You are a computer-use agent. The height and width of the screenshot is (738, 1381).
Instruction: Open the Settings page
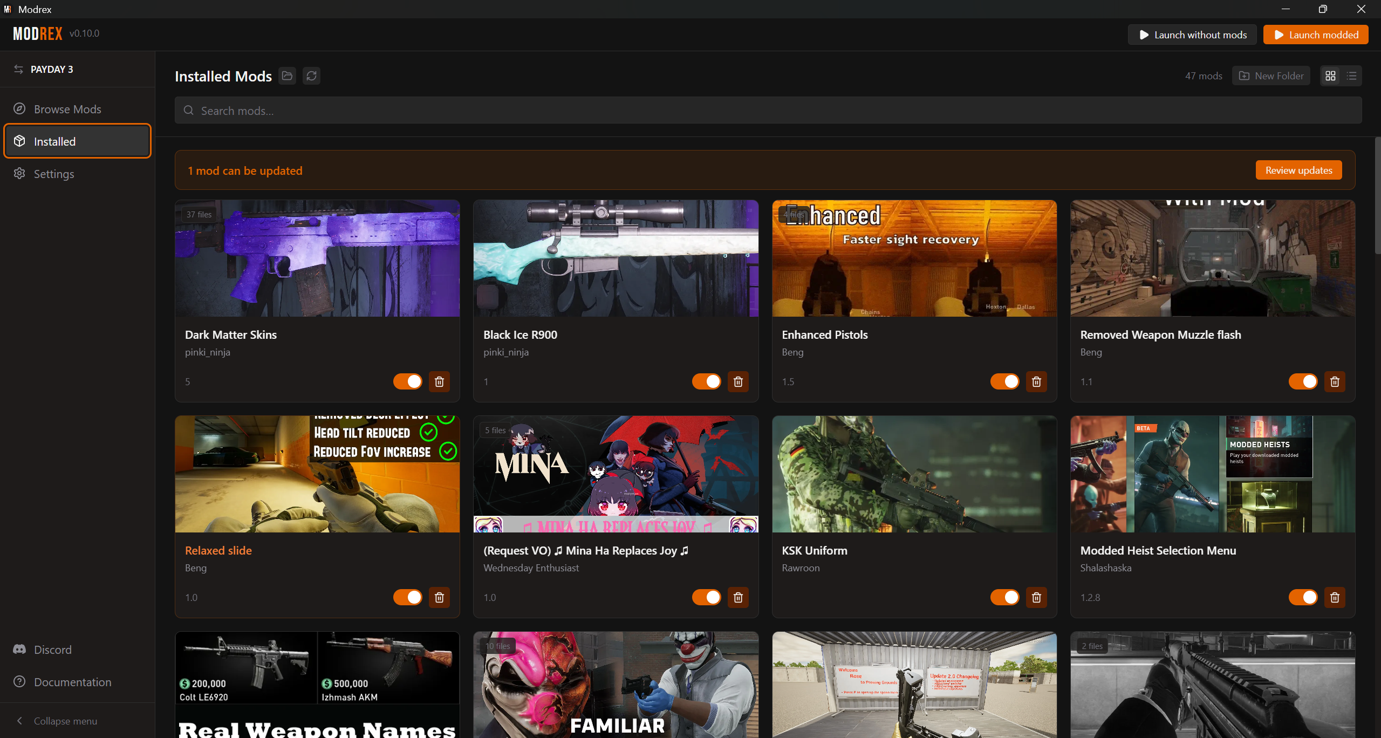pos(77,174)
